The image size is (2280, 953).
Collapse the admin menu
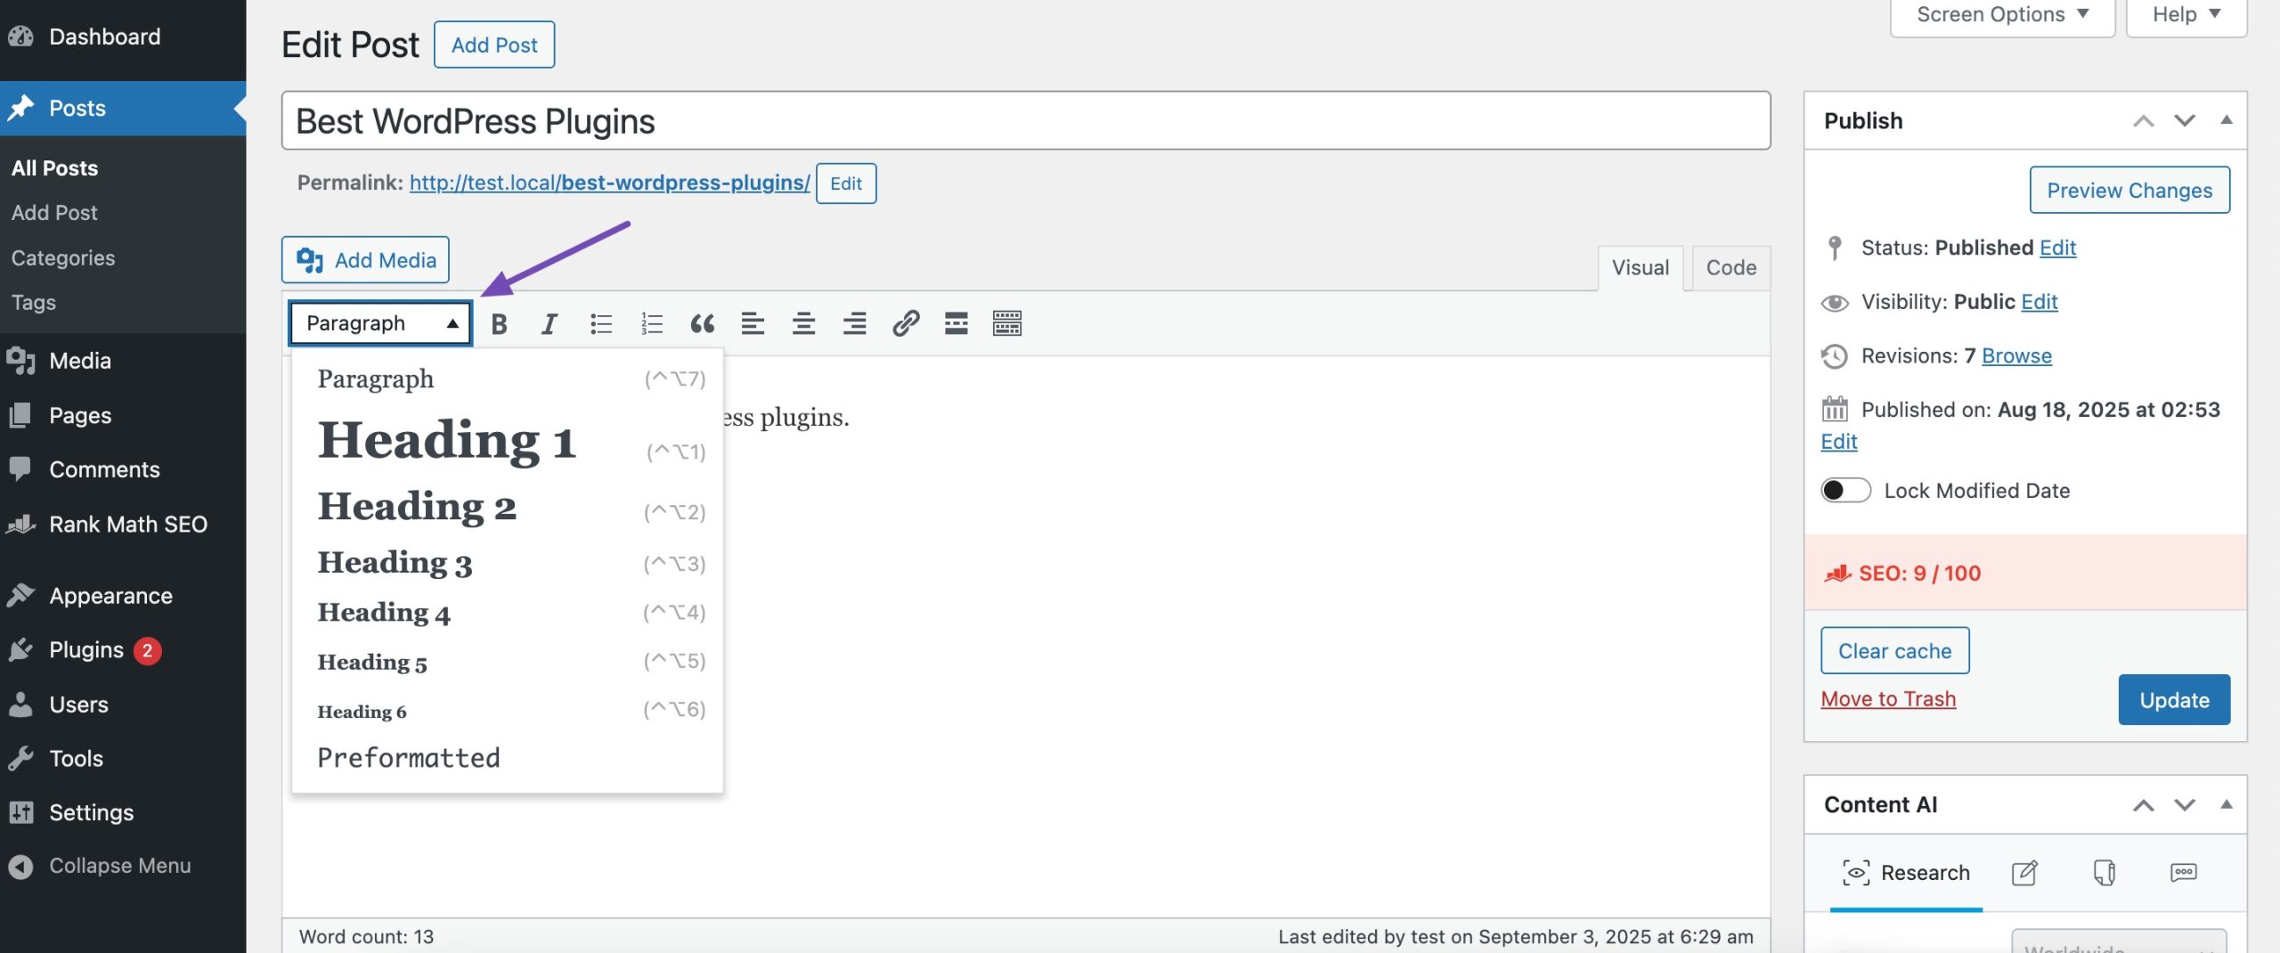[123, 866]
